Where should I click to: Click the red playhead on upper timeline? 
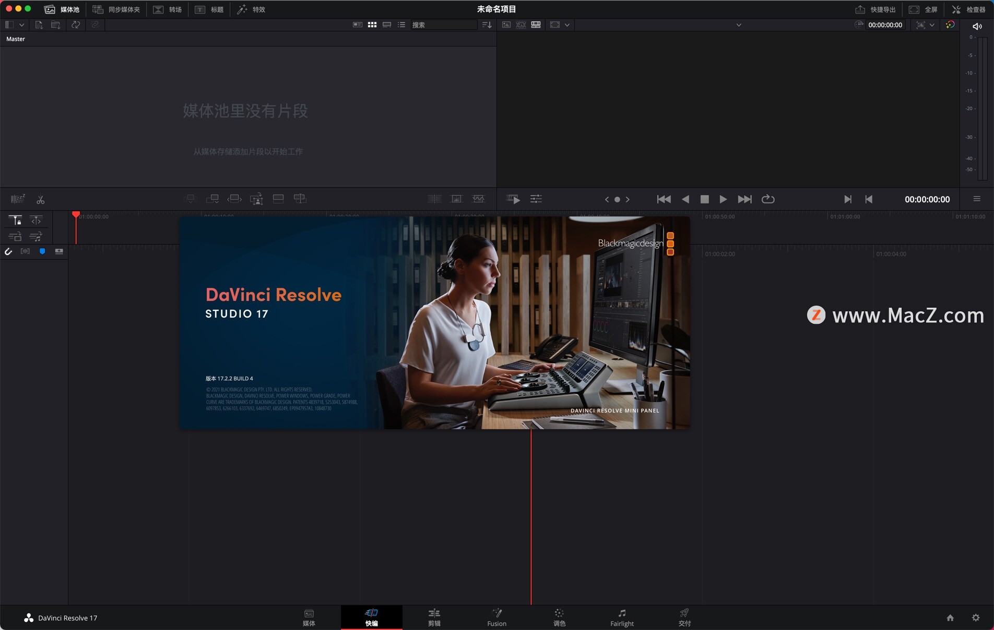coord(76,215)
